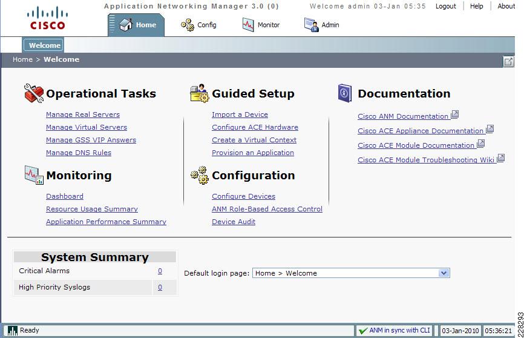The height and width of the screenshot is (338, 524).
Task: Click external-link icon beside Cisco ANM Documentation
Action: pos(454,114)
